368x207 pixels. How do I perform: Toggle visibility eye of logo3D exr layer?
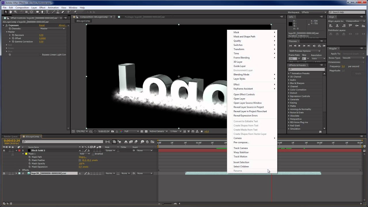pyautogui.click(x=4, y=173)
